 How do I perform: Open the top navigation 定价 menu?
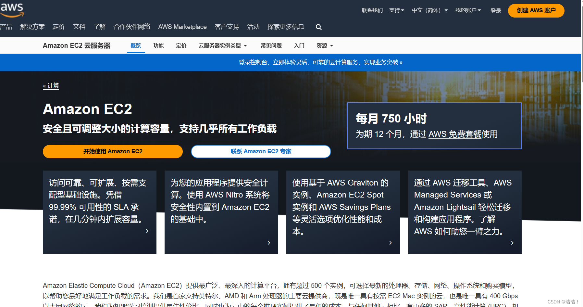[x=59, y=27]
